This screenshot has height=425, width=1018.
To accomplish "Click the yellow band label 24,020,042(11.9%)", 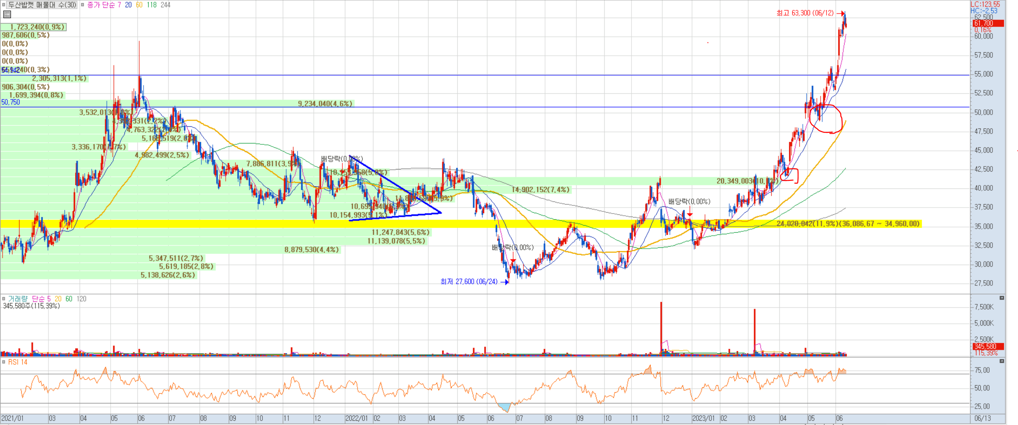I will point(848,224).
